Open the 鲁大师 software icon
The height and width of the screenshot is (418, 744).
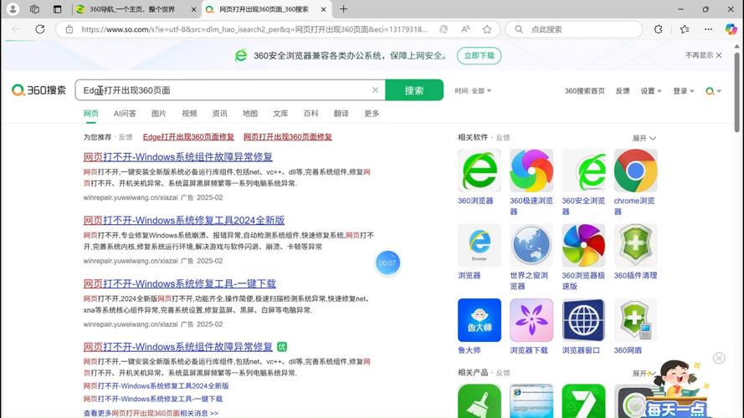tap(480, 320)
